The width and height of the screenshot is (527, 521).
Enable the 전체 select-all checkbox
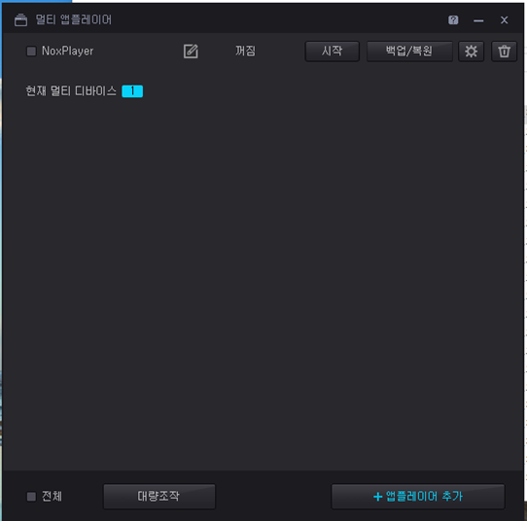[x=31, y=497]
